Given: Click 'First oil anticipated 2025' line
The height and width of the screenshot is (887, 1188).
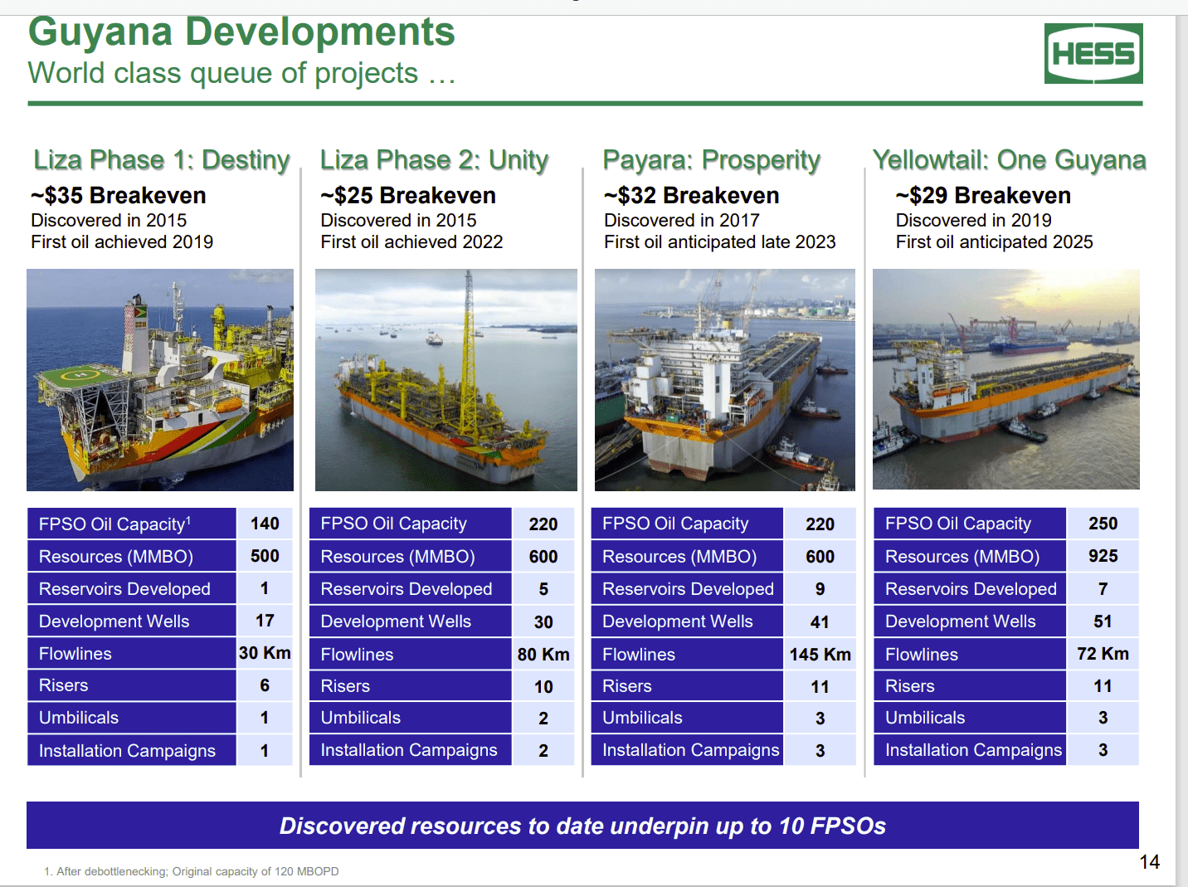Looking at the screenshot, I should click(995, 242).
